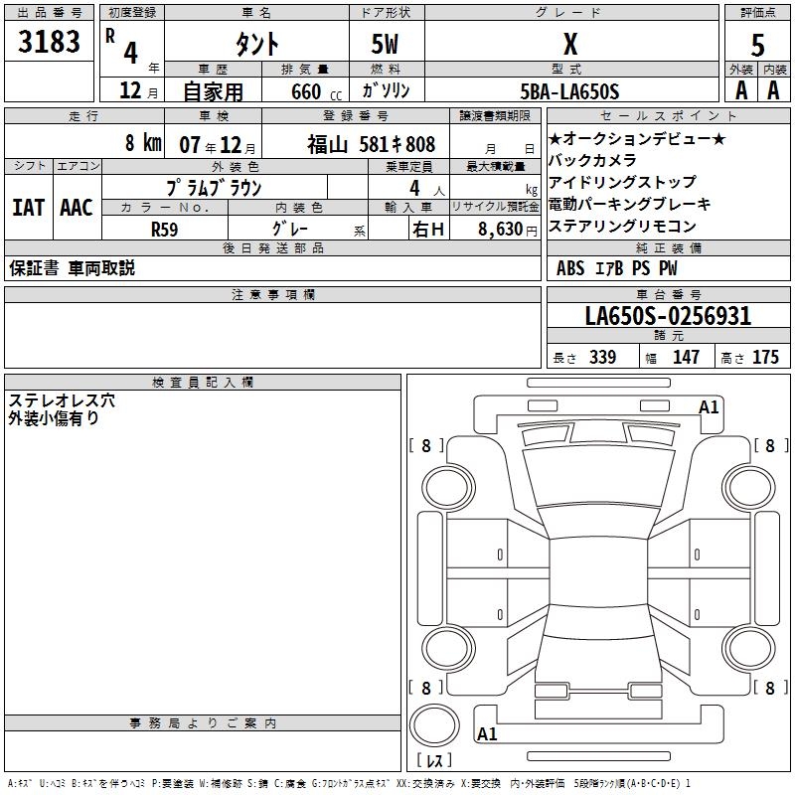Image resolution: width=795 pixels, height=795 pixels.
Task: Click steering position 右H
Action: click(x=428, y=230)
